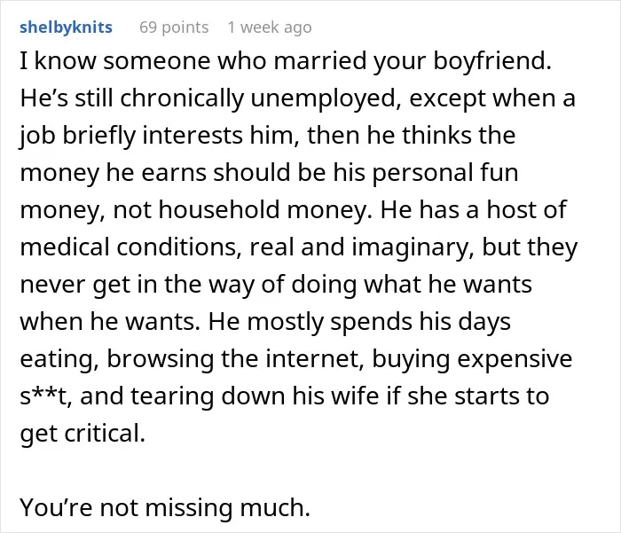This screenshot has width=621, height=533.
Task: Click the words buying expensive
Action: point(472,359)
